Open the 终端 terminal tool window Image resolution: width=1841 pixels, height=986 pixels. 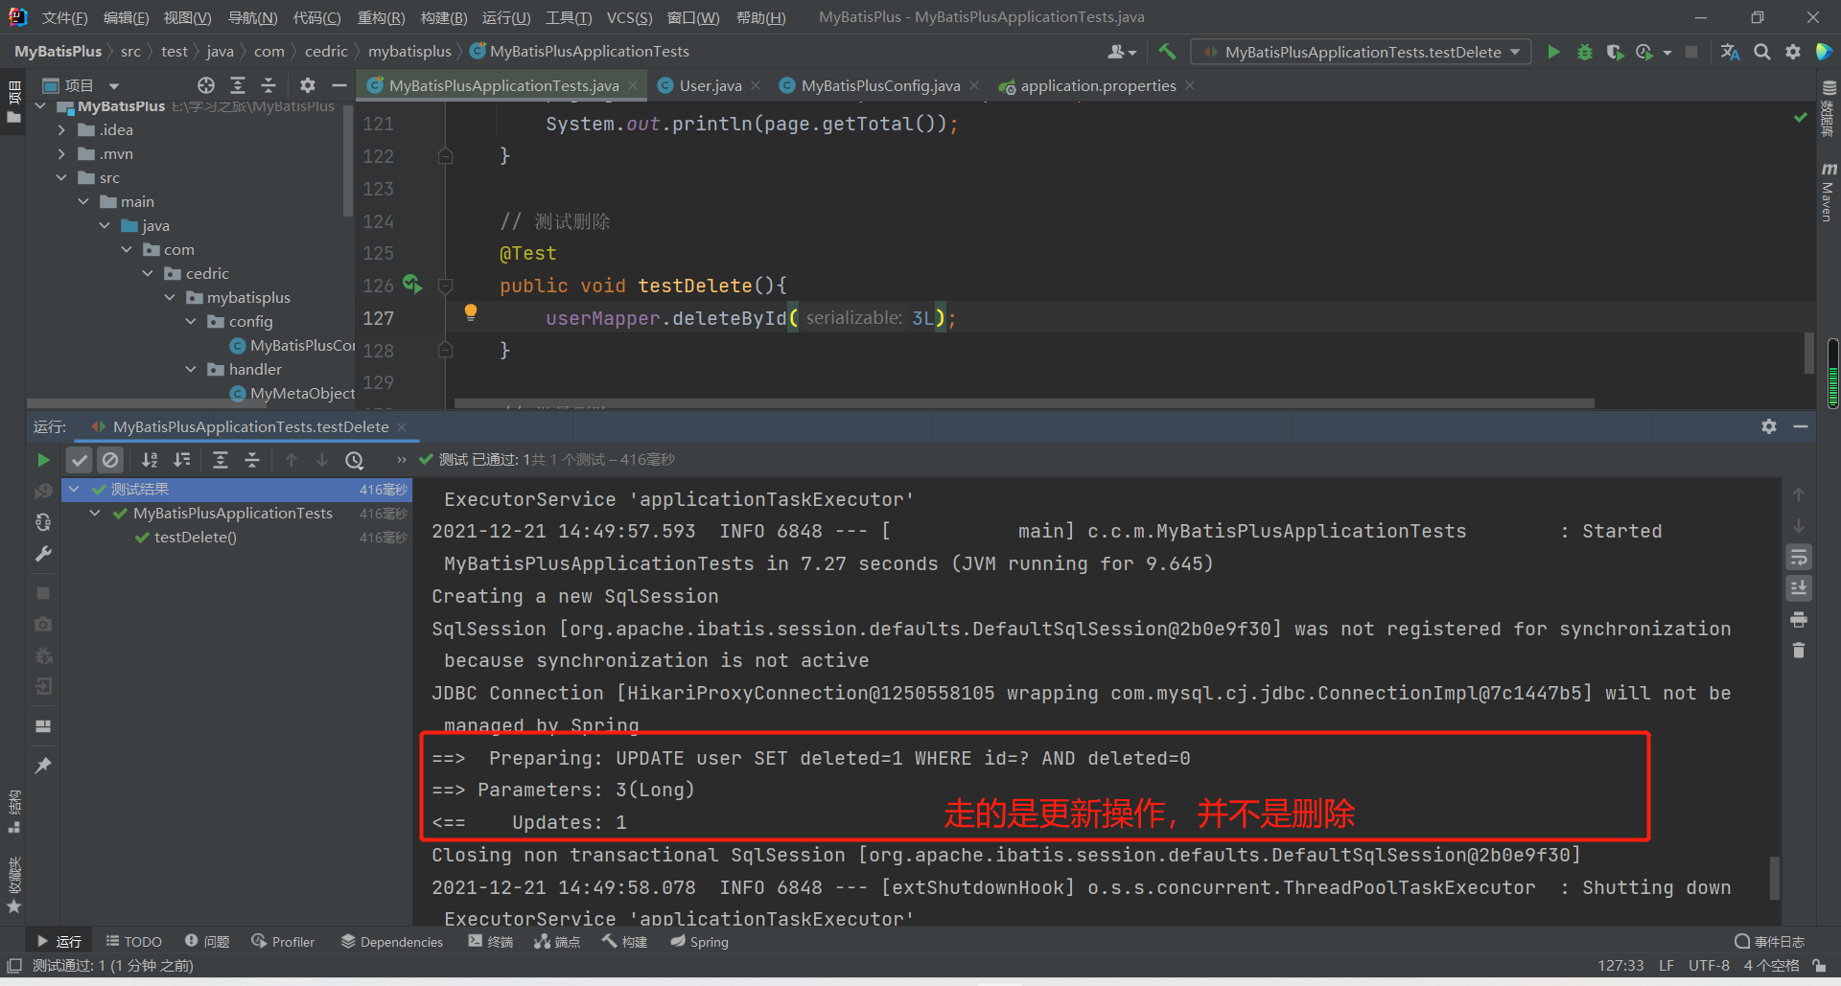pos(491,942)
